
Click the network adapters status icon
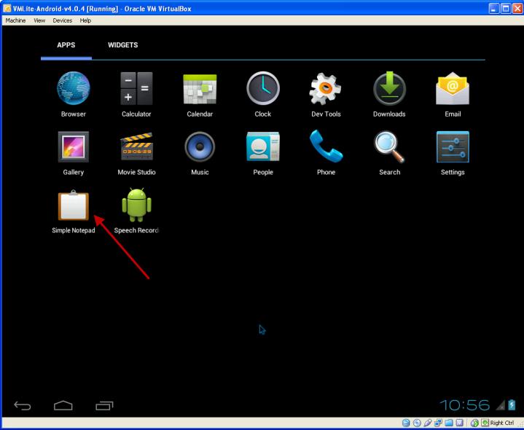tap(438, 423)
